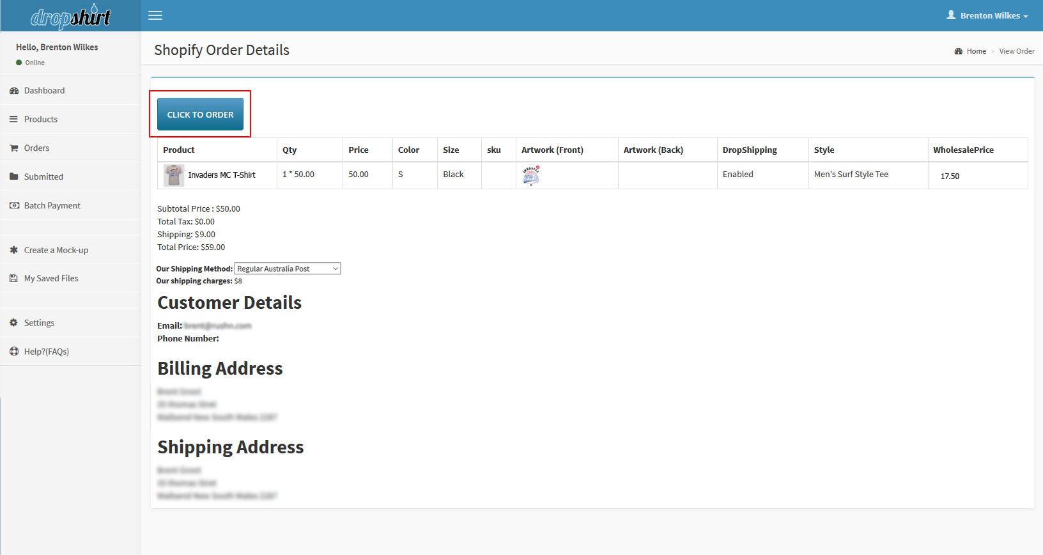1043x555 pixels.
Task: Toggle the hamburger sidebar menu icon
Action: click(155, 15)
